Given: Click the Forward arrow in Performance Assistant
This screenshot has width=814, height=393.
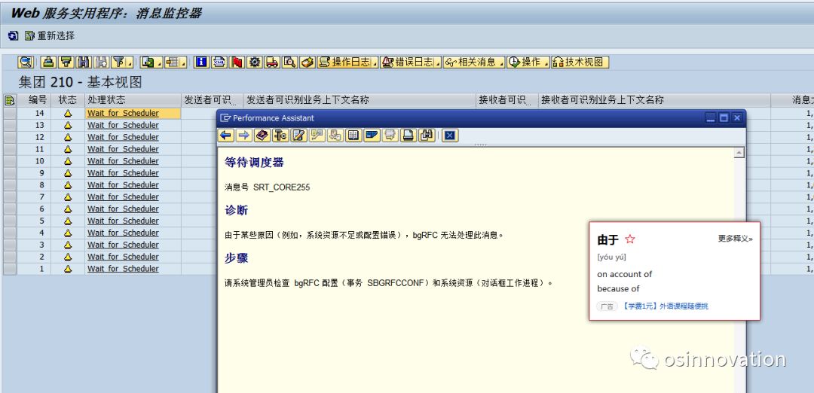Looking at the screenshot, I should point(244,136).
